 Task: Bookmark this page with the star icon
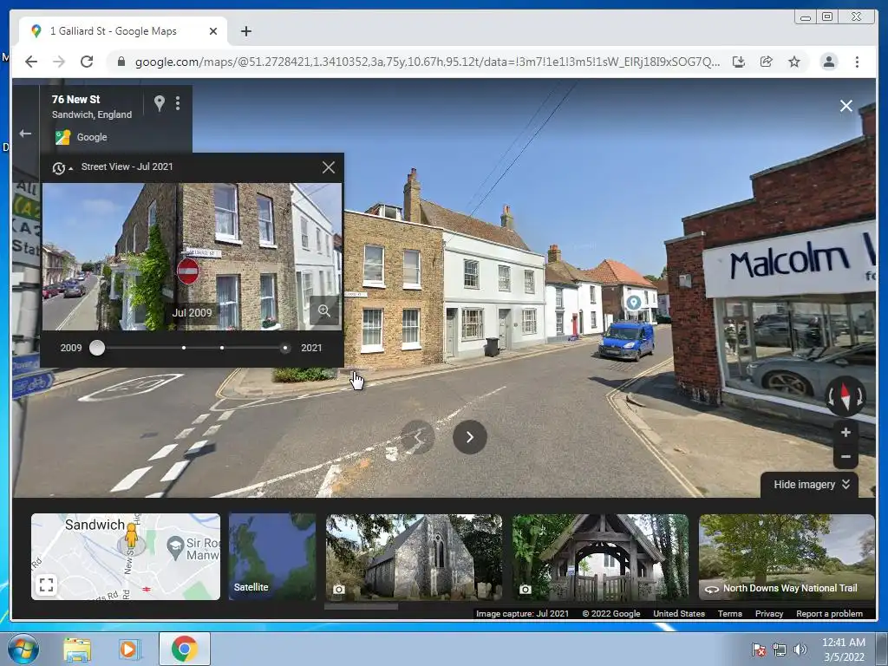pyautogui.click(x=794, y=62)
